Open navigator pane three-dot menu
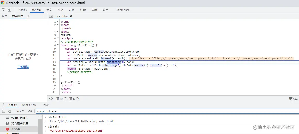The image size is (299, 134). (x=43, y=16)
